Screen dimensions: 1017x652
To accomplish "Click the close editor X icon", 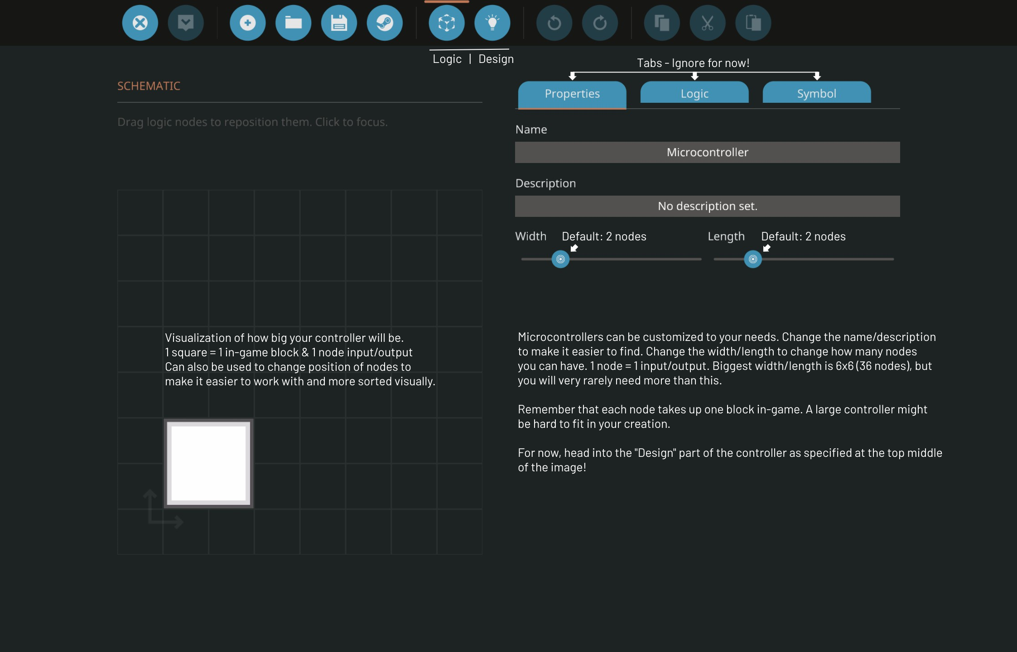I will click(140, 23).
